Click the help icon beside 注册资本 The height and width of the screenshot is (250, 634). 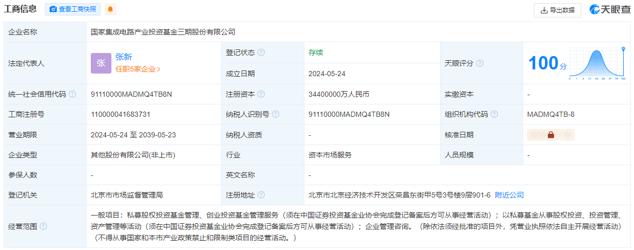(x=261, y=94)
